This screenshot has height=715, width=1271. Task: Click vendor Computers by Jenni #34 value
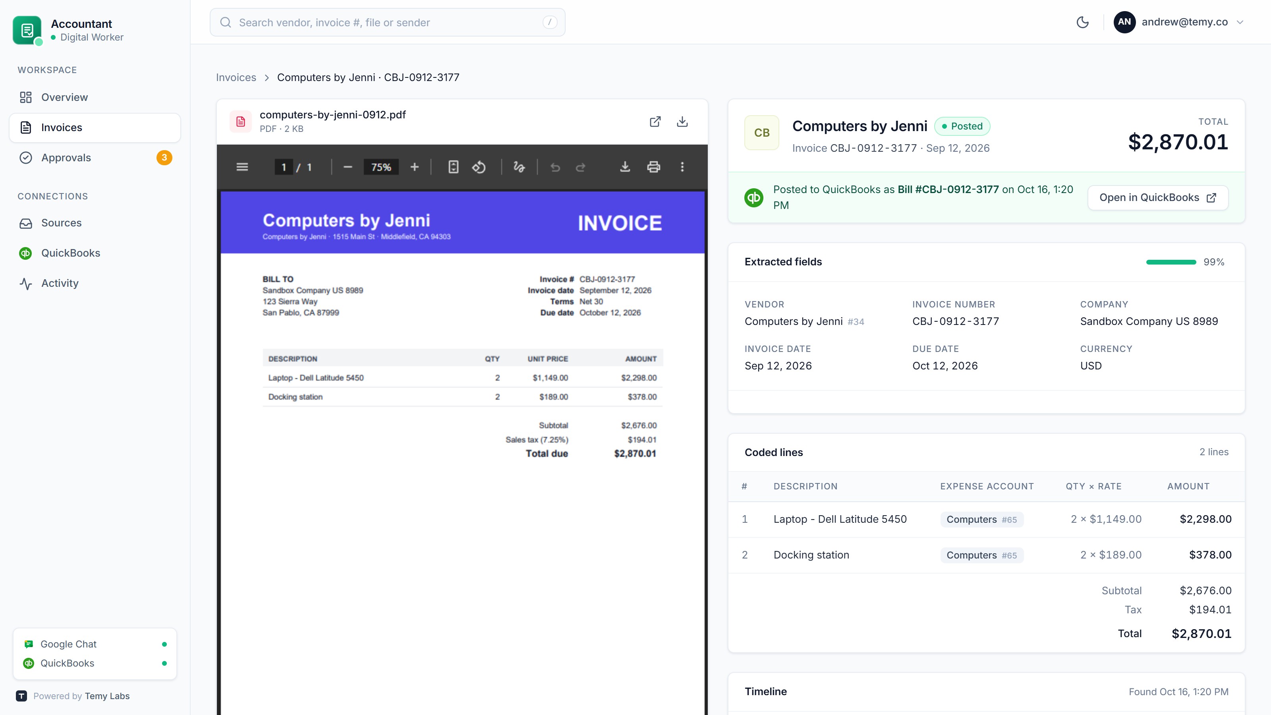(x=804, y=321)
